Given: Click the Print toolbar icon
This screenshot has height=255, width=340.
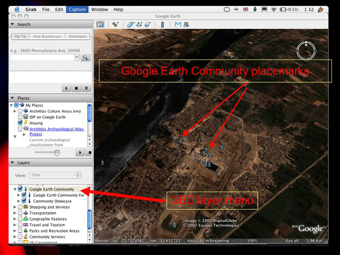Looking at the screenshot, I should click(186, 25).
